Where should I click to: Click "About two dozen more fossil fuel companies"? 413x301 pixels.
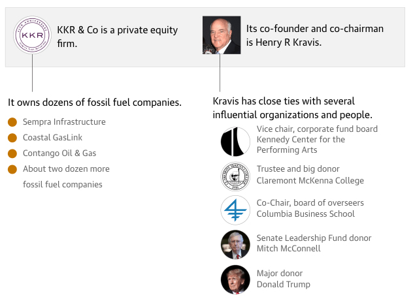coord(66,176)
